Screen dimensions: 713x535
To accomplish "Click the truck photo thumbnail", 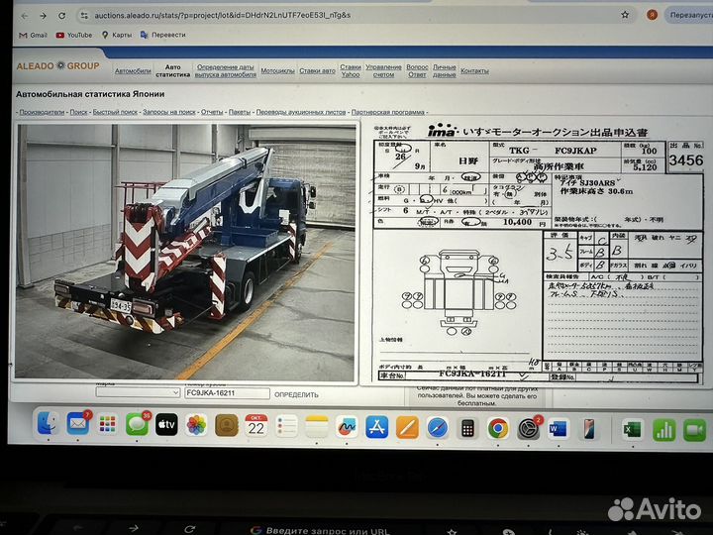I will pyautogui.click(x=184, y=251).
